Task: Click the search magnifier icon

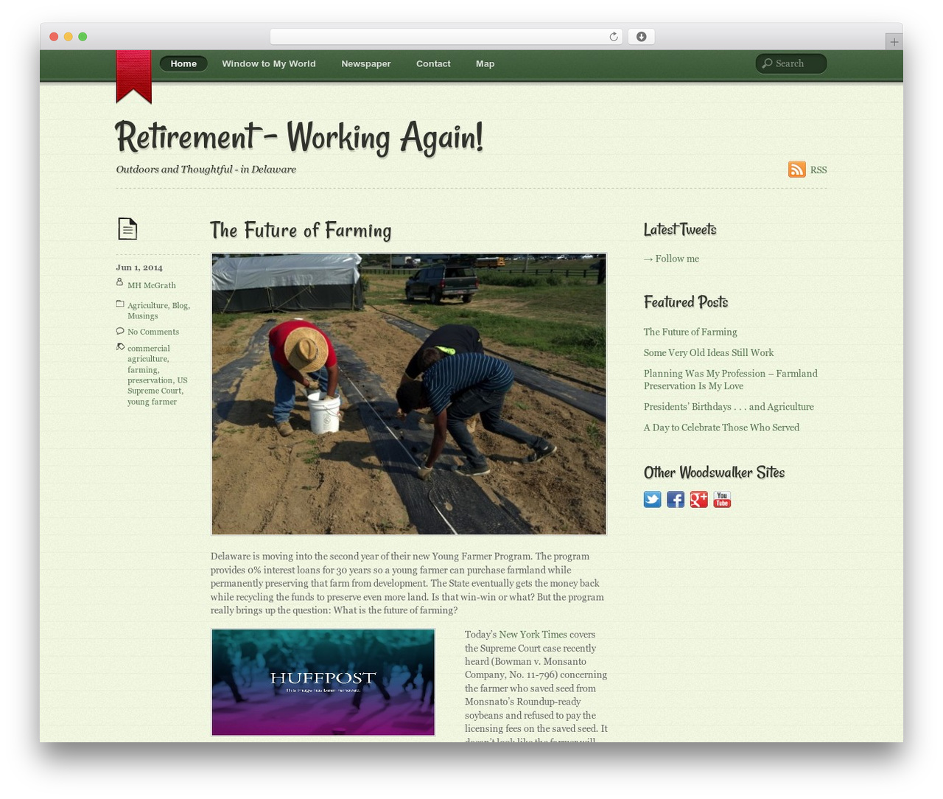Action: [767, 63]
